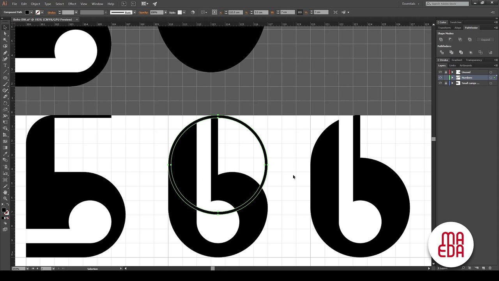This screenshot has height=281, width=499.
Task: Select the Ellipse shape tool
Action: [x=5, y=78]
